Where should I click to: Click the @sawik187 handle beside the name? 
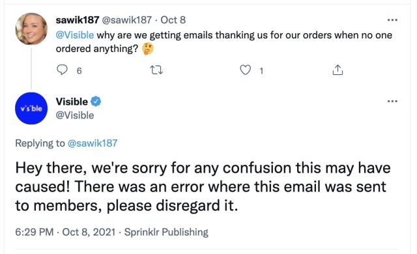click(127, 20)
